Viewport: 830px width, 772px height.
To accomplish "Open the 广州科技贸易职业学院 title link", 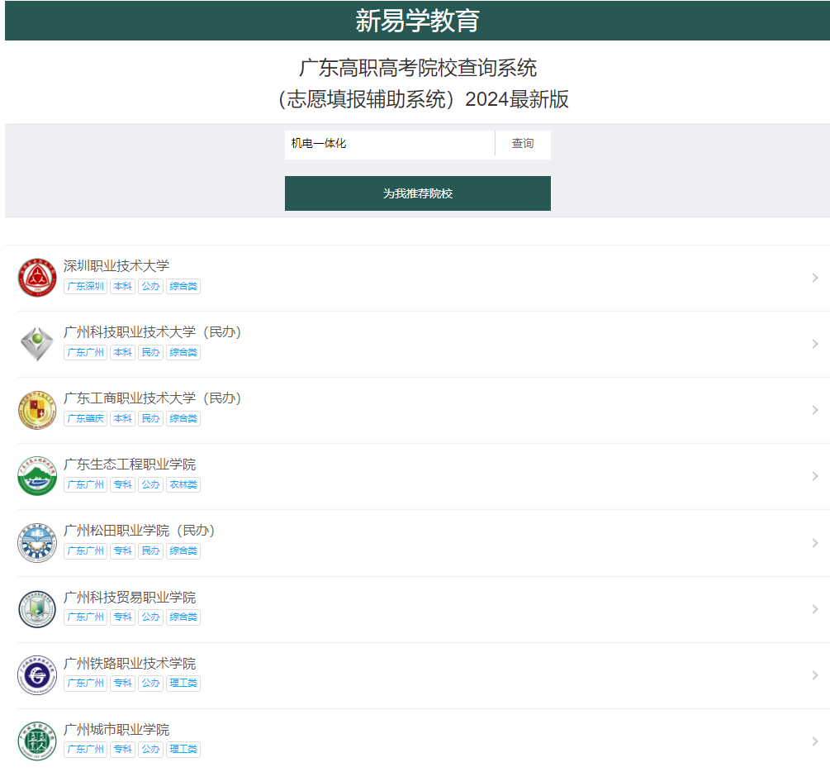I will tap(130, 597).
